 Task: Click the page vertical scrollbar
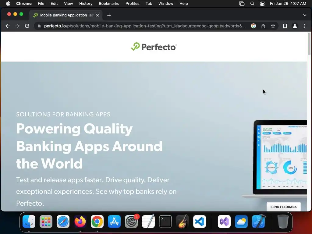309,44
